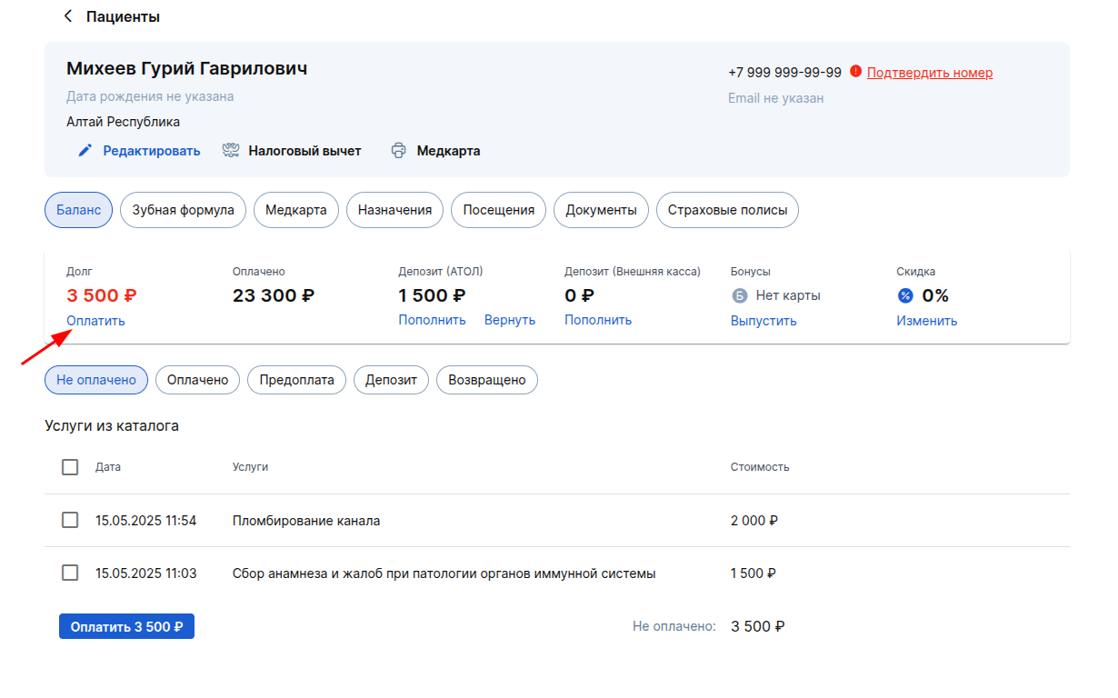Go to Назначения tab
1118x698 pixels.
tap(394, 210)
